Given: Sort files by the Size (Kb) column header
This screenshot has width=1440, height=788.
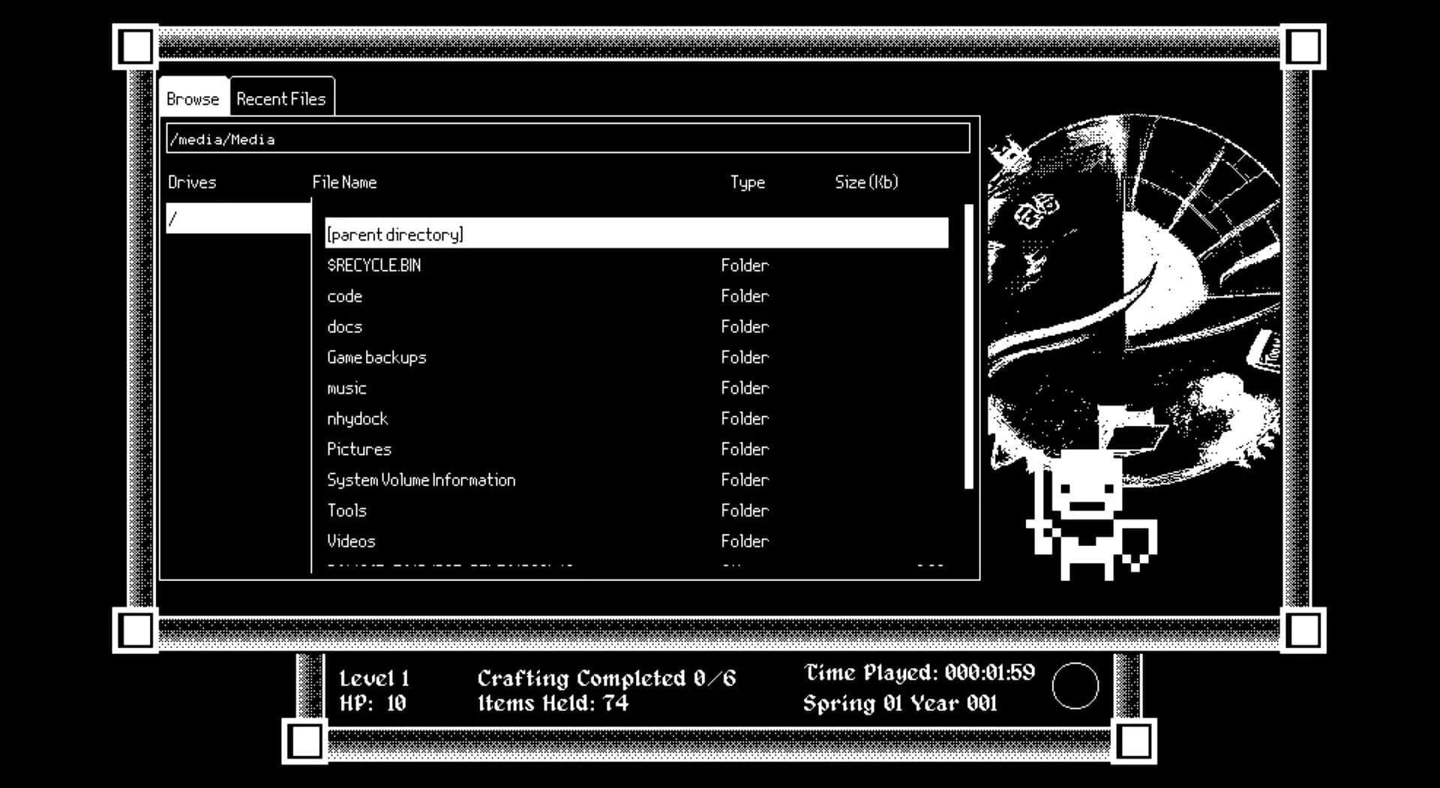Looking at the screenshot, I should (867, 181).
